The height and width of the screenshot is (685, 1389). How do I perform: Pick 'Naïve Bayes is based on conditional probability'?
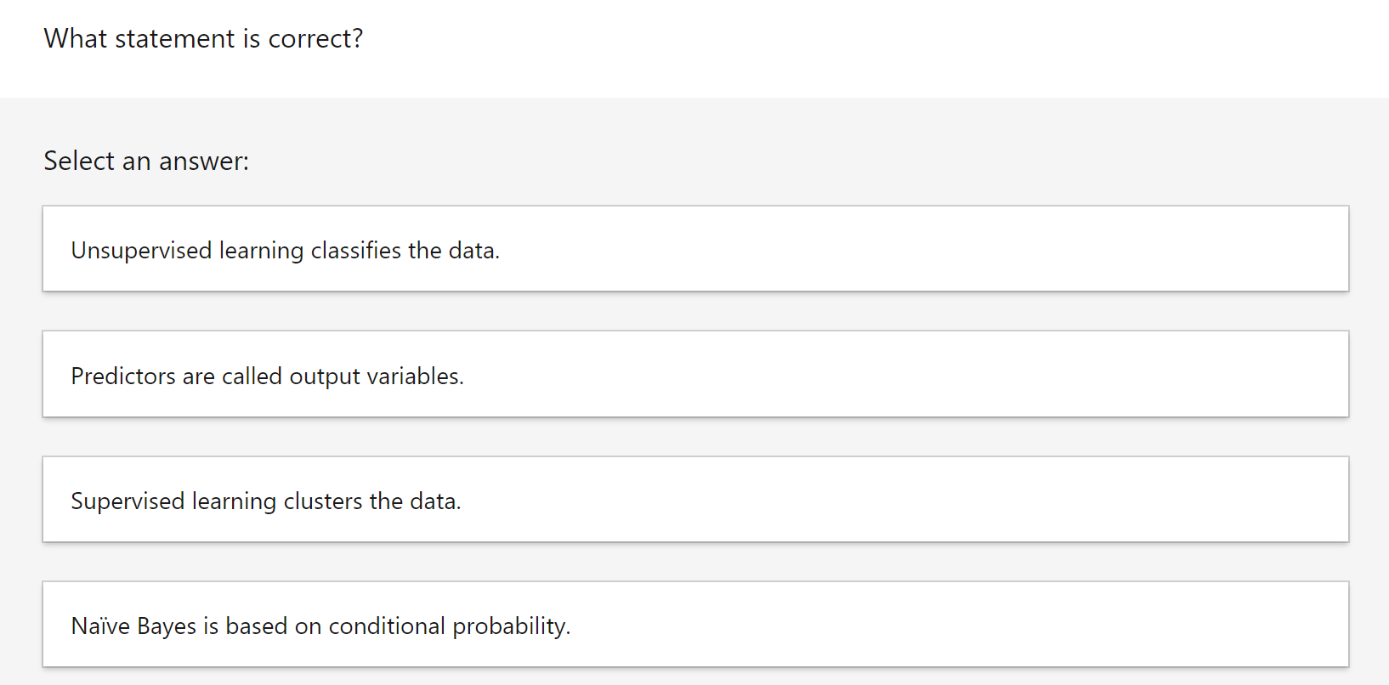(694, 625)
